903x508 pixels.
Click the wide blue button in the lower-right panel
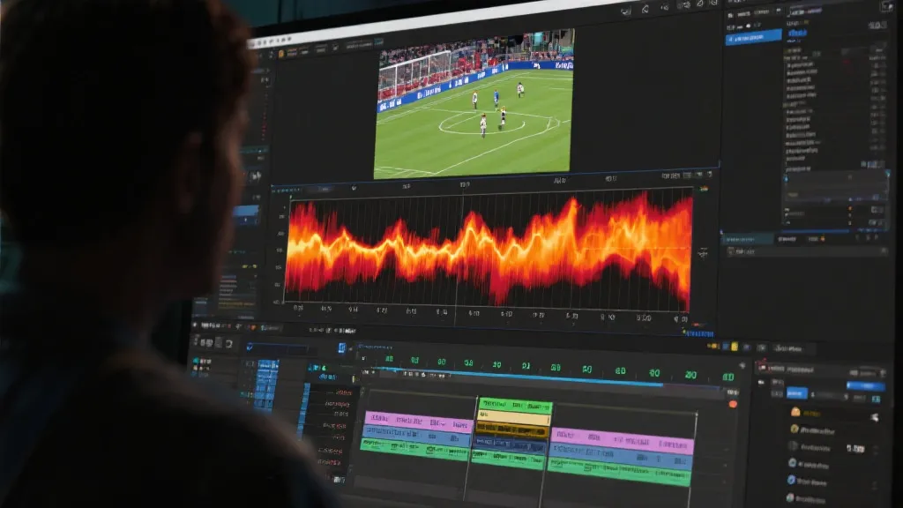865,386
